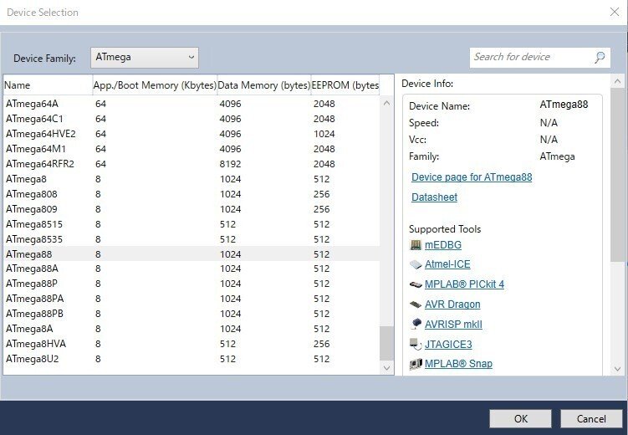Select the ATmega809 row
Image resolution: width=628 pixels, height=435 pixels.
pos(191,209)
